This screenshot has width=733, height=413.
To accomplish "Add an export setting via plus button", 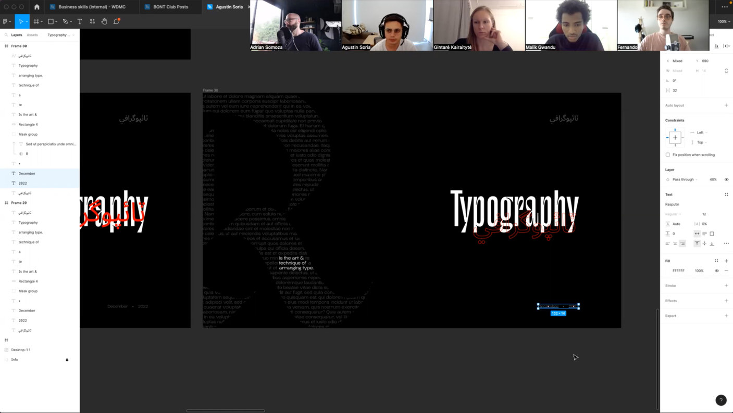I will 726,316.
